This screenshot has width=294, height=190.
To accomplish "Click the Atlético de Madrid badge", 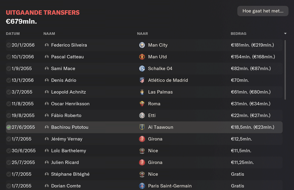I will pos(142,80).
